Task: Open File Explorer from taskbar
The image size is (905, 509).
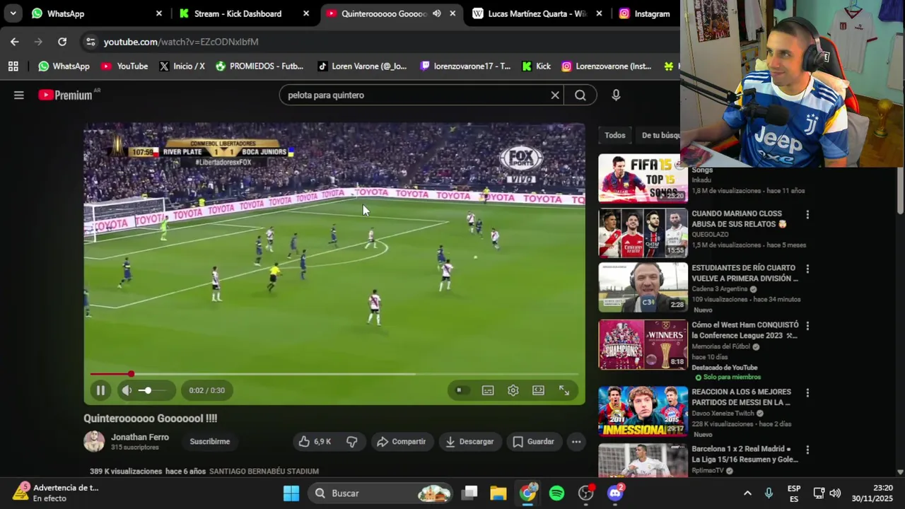Action: (x=498, y=493)
